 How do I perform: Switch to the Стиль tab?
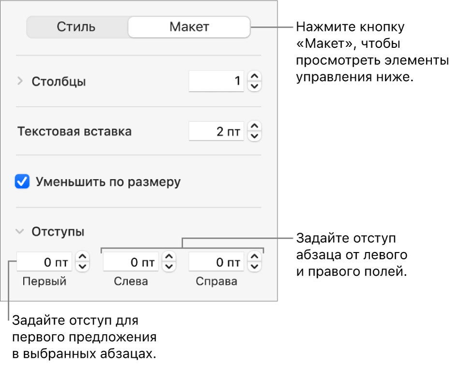pyautogui.click(x=76, y=27)
